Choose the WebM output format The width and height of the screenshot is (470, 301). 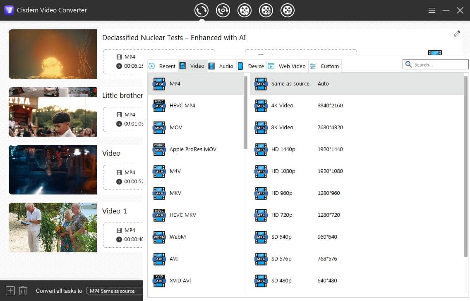click(x=178, y=237)
